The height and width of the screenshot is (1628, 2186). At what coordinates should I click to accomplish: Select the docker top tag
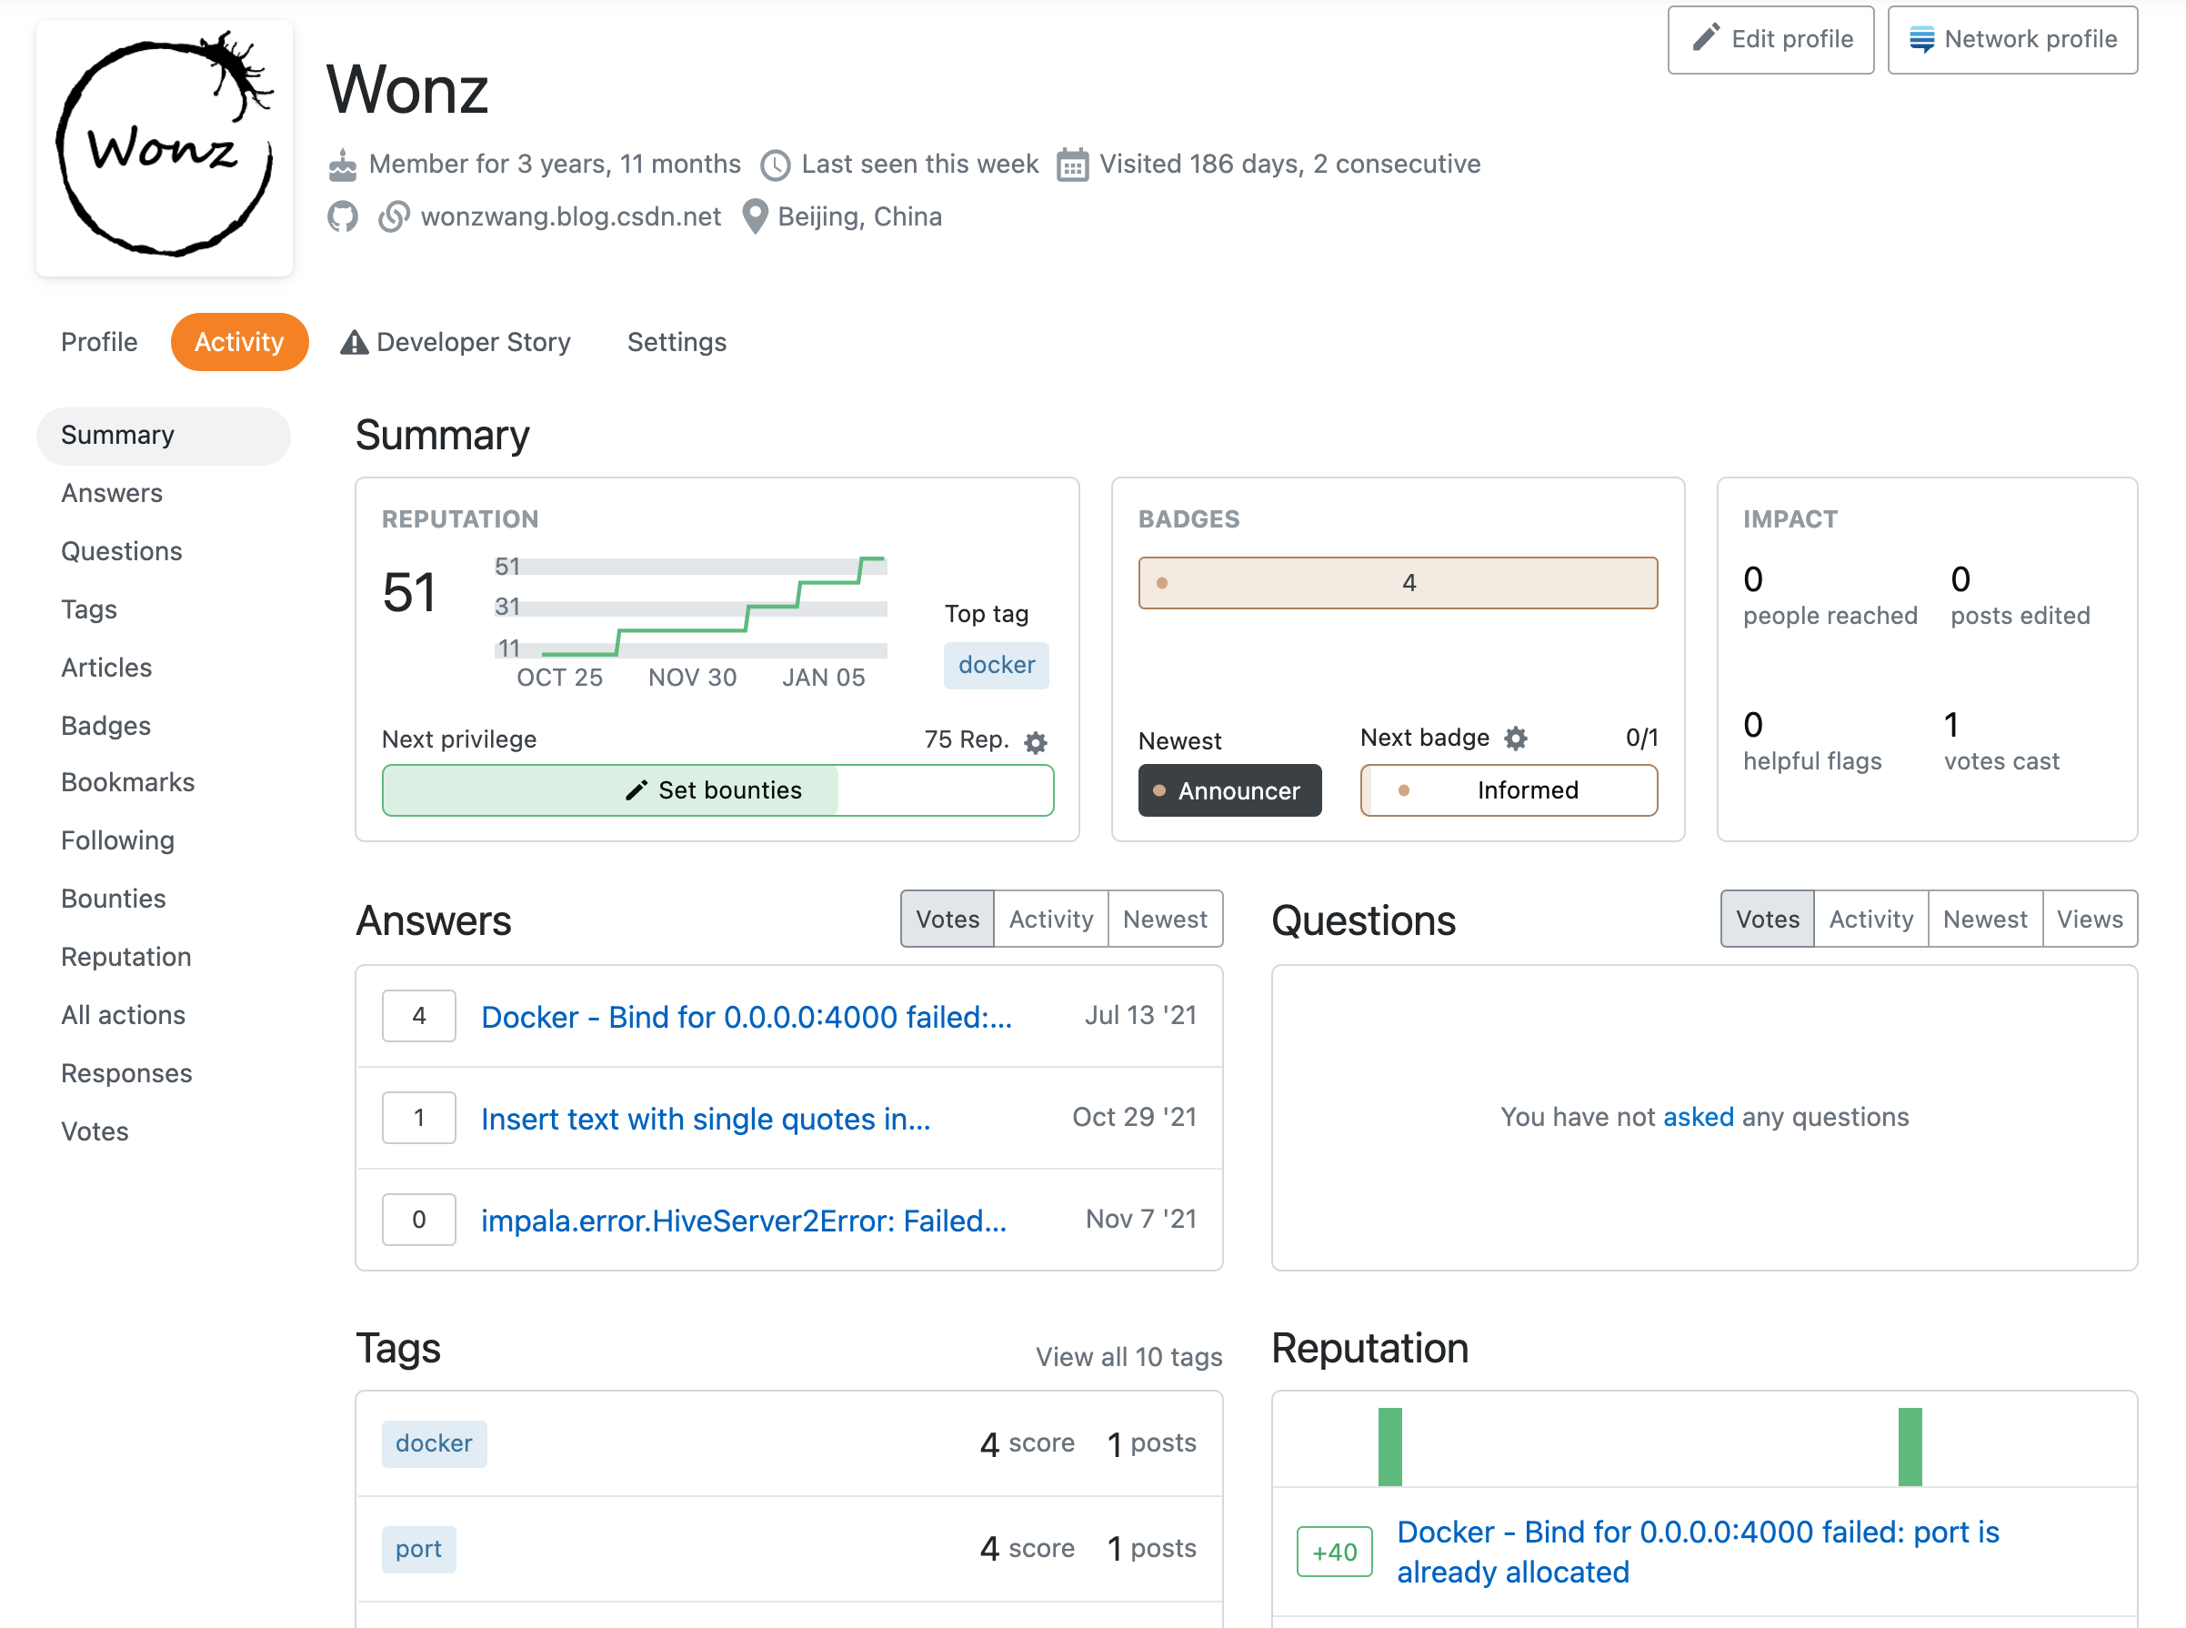[x=996, y=665]
